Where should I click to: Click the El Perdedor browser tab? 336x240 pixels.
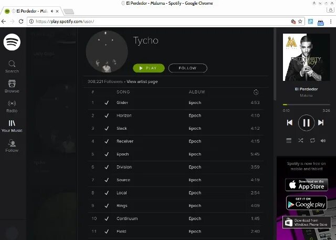click(31, 11)
